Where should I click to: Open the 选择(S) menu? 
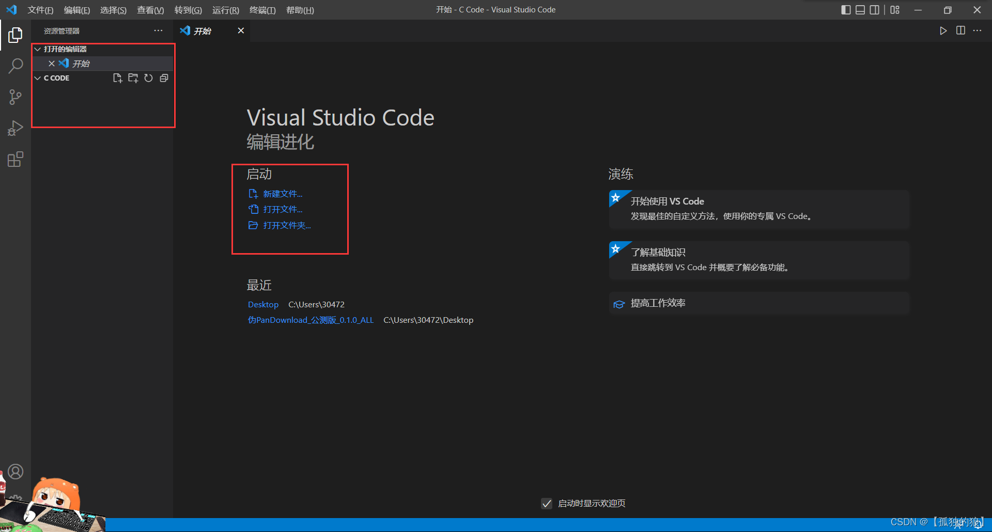[113, 10]
